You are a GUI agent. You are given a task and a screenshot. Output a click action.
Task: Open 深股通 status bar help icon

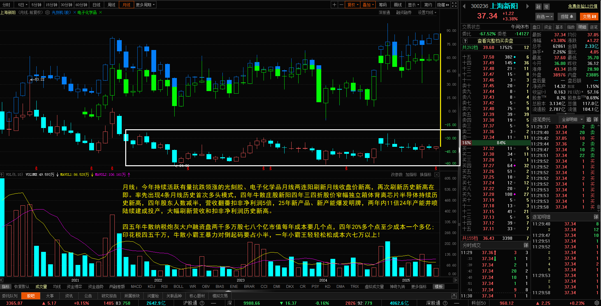pos(445,303)
